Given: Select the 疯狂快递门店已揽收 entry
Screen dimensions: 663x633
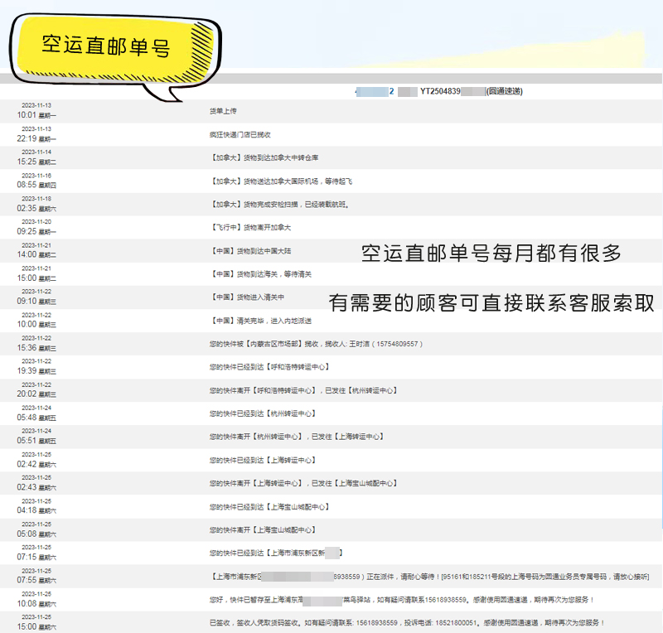Looking at the screenshot, I should (240, 134).
